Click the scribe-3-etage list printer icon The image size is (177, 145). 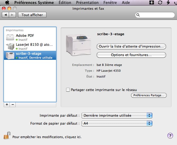point(10,56)
